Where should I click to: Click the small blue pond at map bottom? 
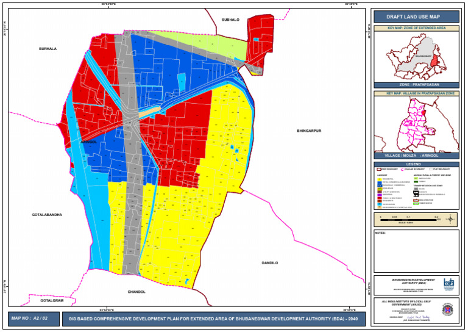[187, 281]
